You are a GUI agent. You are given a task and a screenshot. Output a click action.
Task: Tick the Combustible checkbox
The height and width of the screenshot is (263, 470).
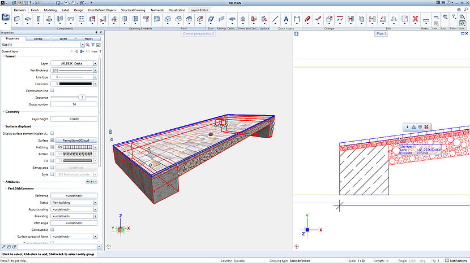(53, 229)
